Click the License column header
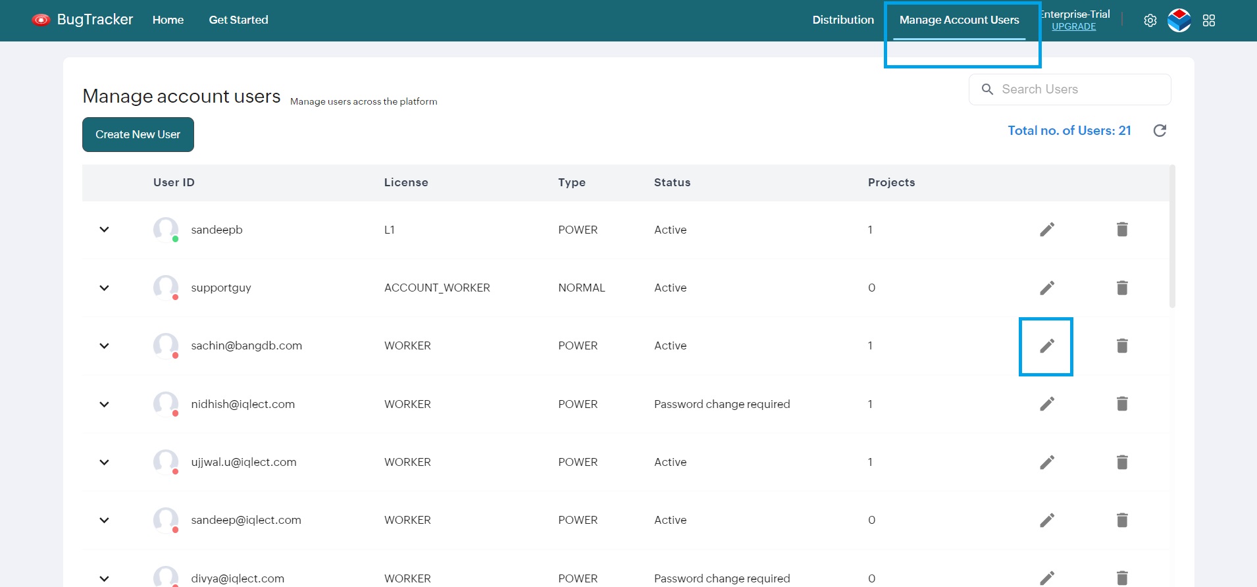The image size is (1257, 587). [x=406, y=182]
